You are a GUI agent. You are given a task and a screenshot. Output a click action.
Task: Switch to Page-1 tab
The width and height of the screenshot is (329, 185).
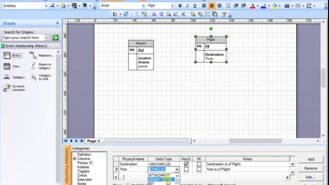point(94,141)
